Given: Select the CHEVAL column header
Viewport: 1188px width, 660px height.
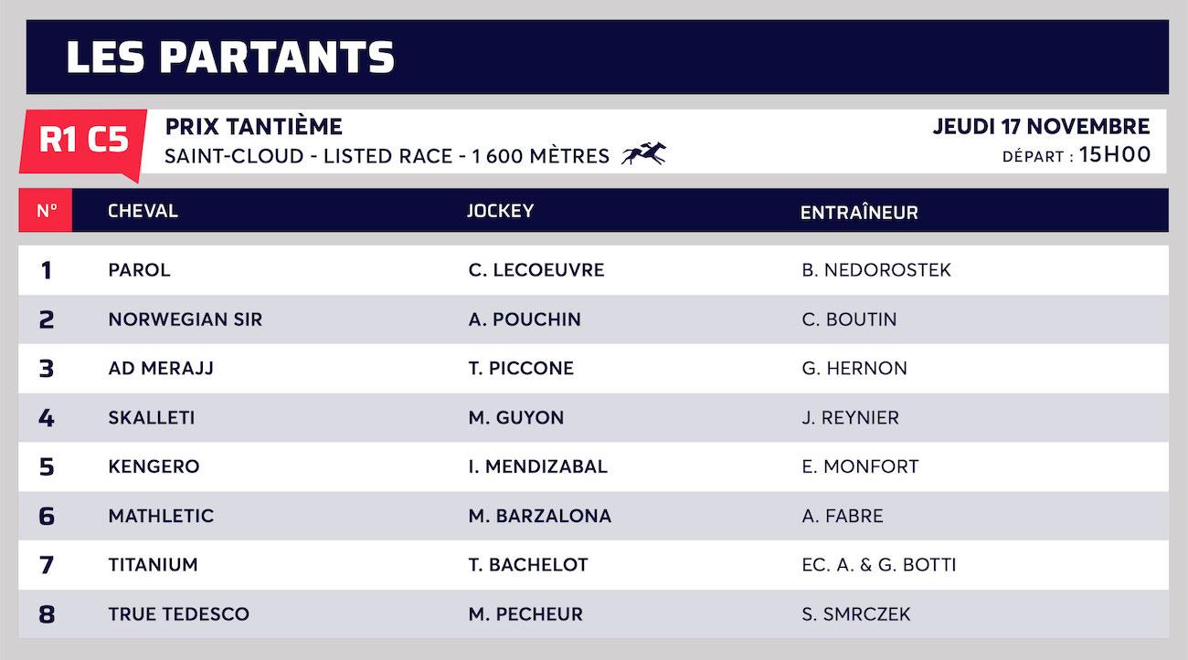Looking at the screenshot, I should tap(143, 211).
